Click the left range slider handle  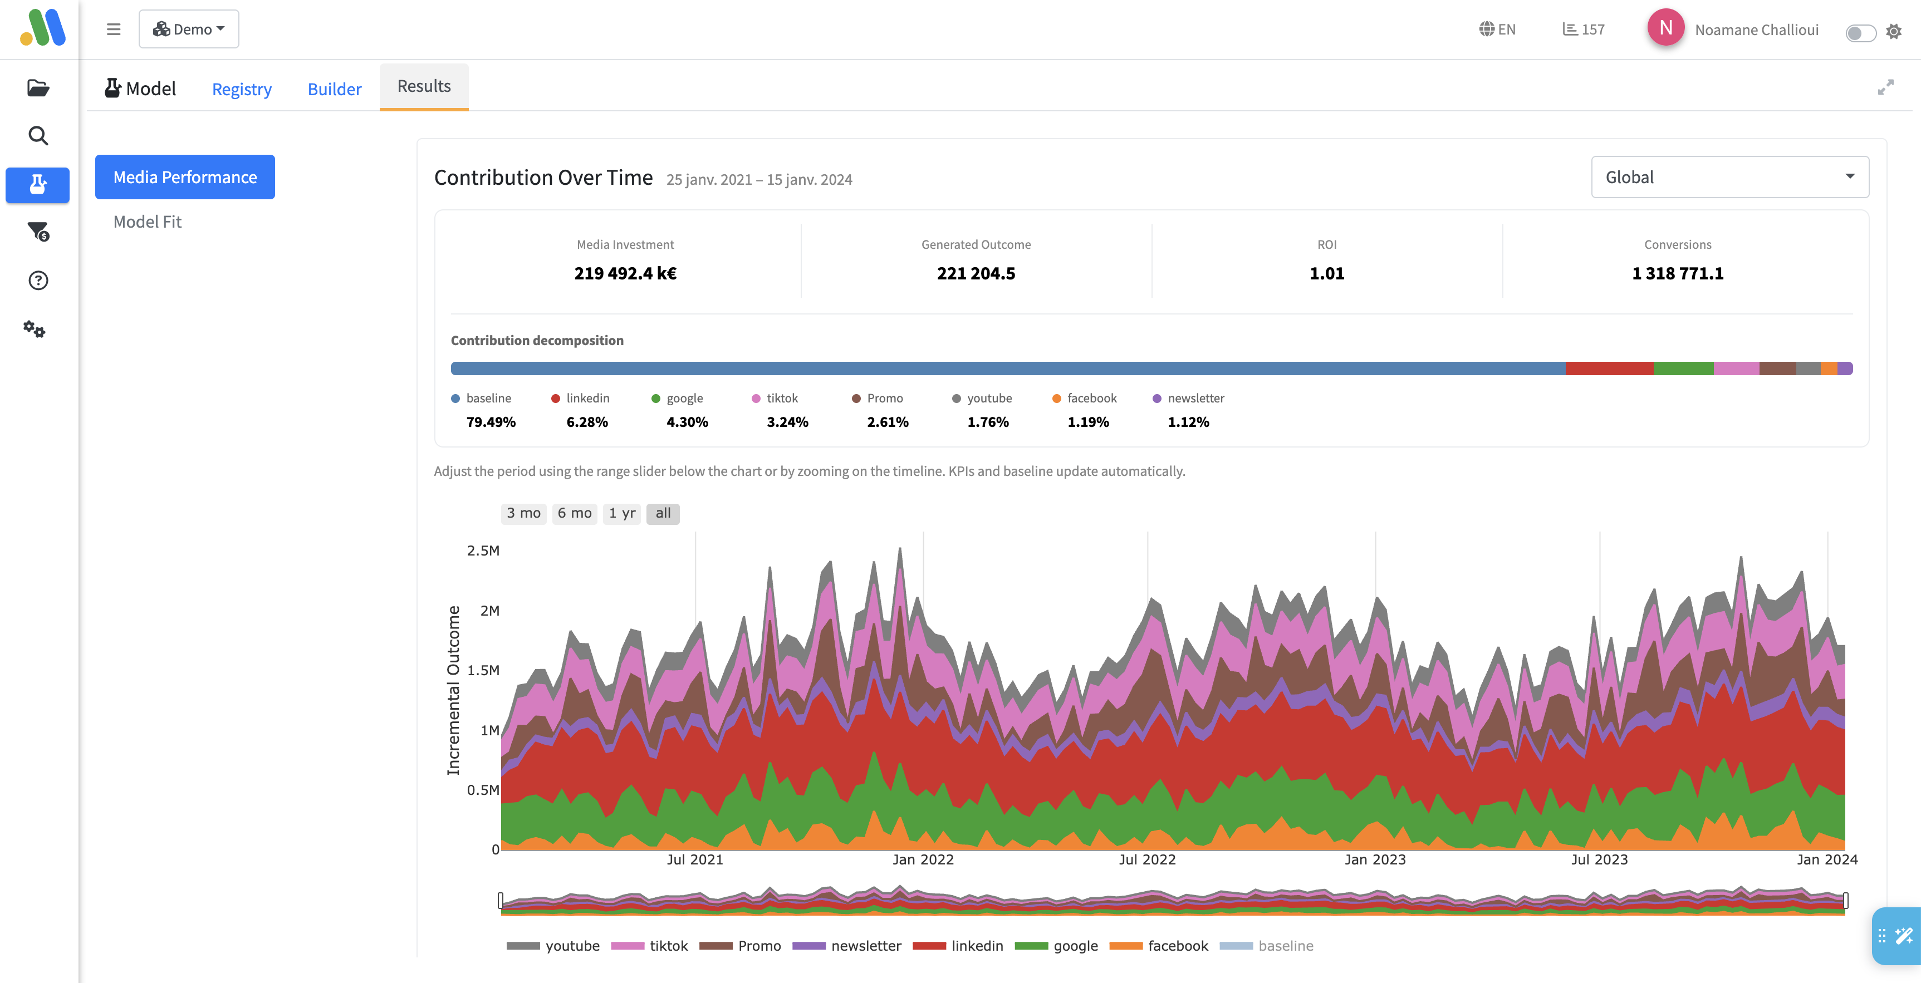pyautogui.click(x=501, y=900)
